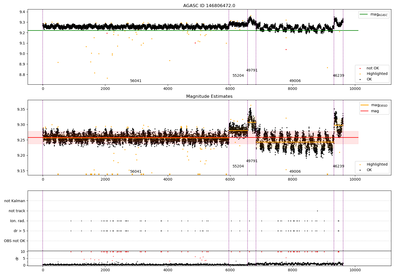Click the 'not track' row label
395x276 pixels.
(17, 211)
